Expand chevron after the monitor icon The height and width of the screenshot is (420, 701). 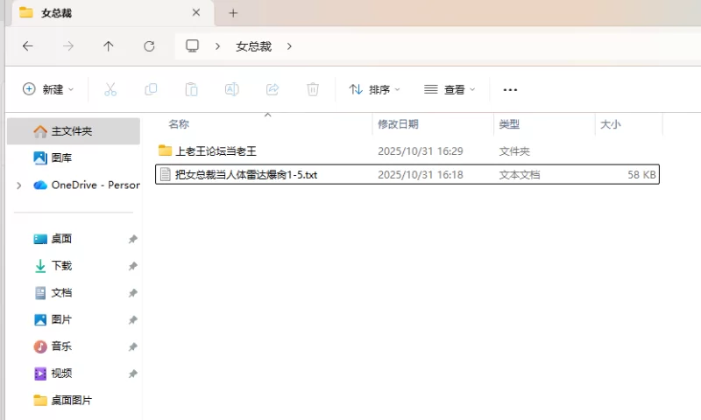point(217,46)
